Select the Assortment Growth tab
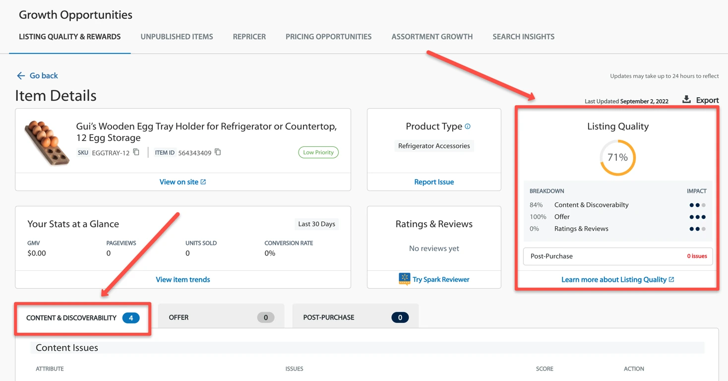The image size is (728, 381). 431,36
